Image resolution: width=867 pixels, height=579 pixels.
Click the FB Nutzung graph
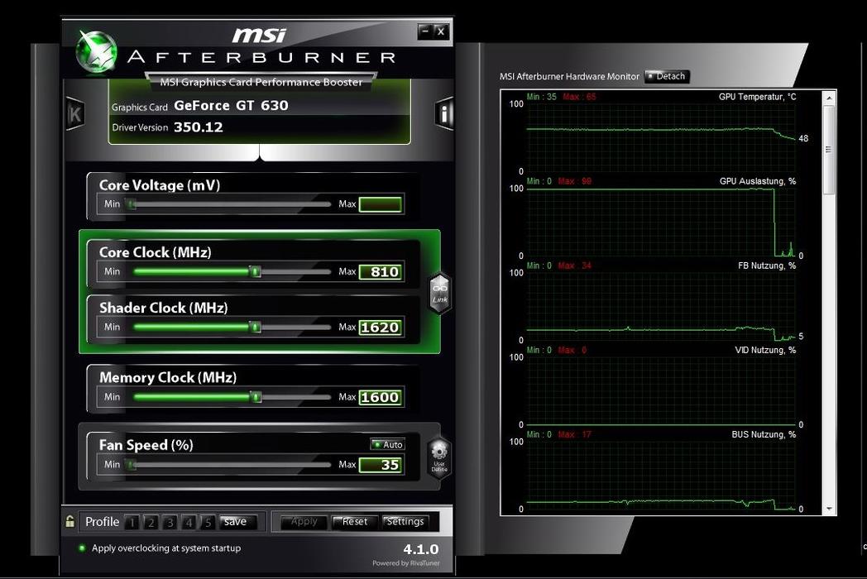(661, 305)
